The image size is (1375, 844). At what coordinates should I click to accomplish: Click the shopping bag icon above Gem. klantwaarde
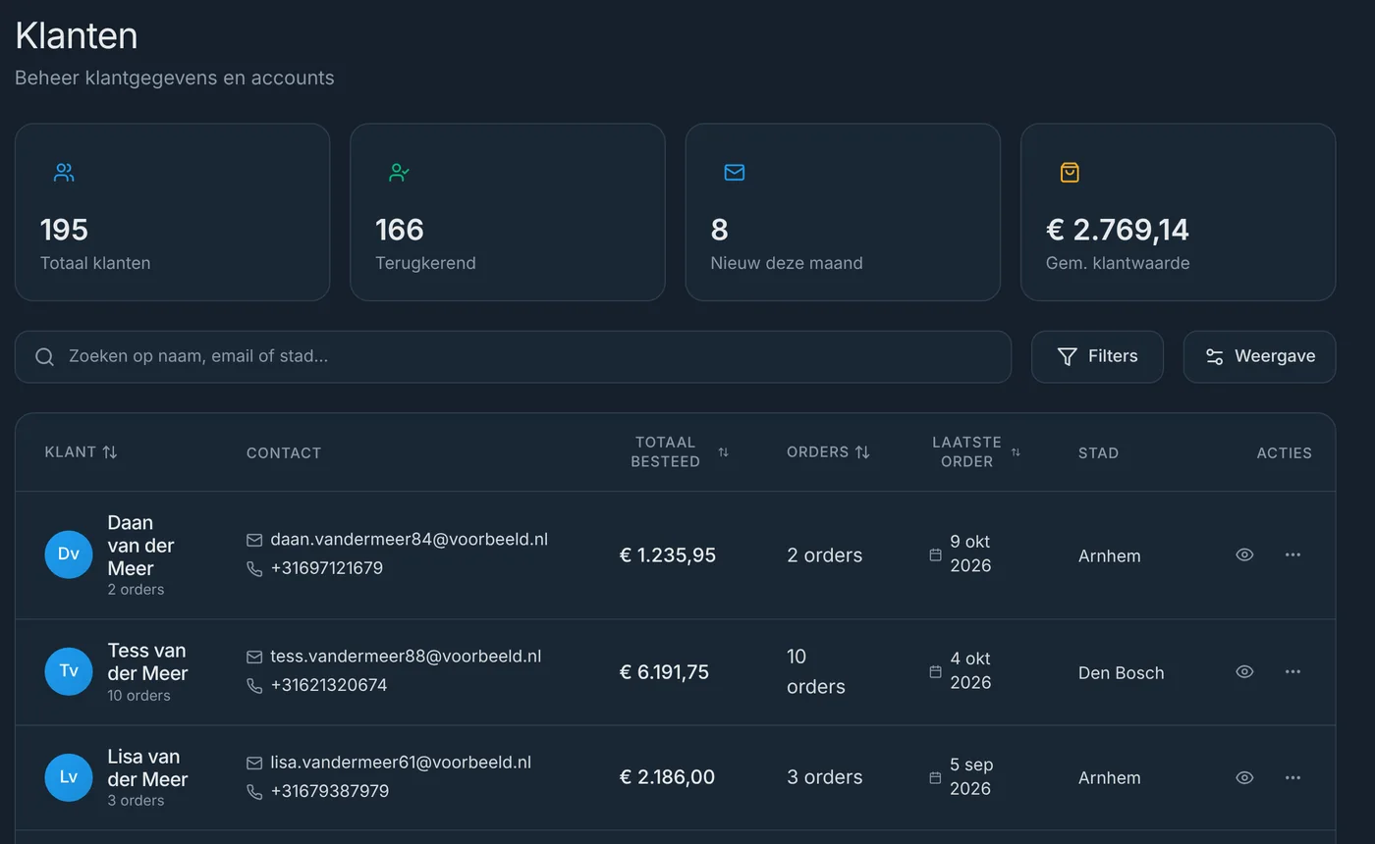pos(1070,173)
